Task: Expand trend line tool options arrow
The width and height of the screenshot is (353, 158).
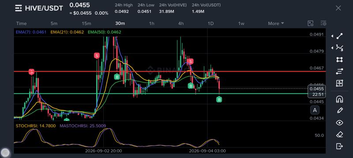Action: tap(332, 36)
